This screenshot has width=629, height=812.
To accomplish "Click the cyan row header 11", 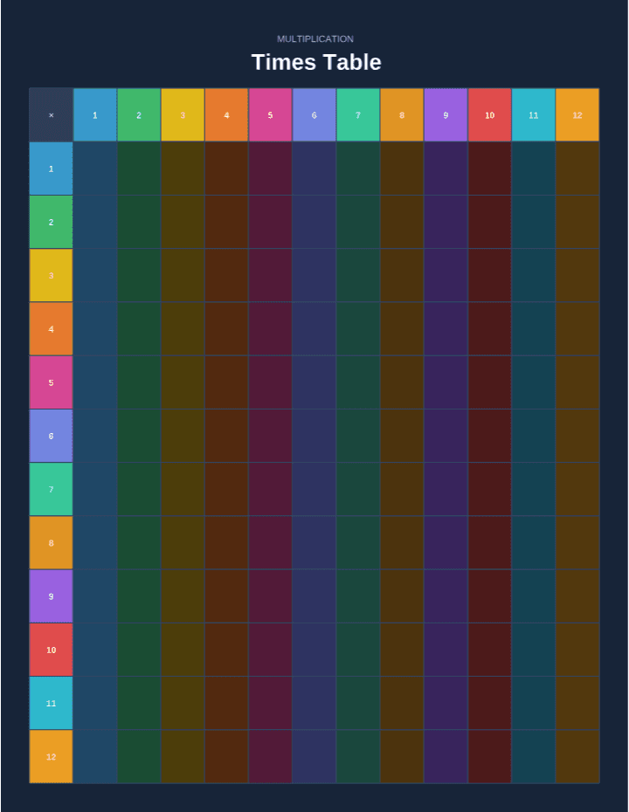I will tap(51, 703).
